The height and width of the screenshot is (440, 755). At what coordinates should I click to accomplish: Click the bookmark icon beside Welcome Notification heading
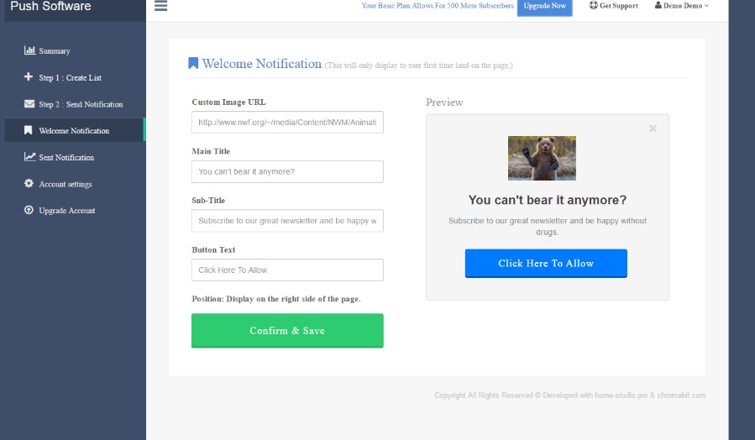point(193,63)
